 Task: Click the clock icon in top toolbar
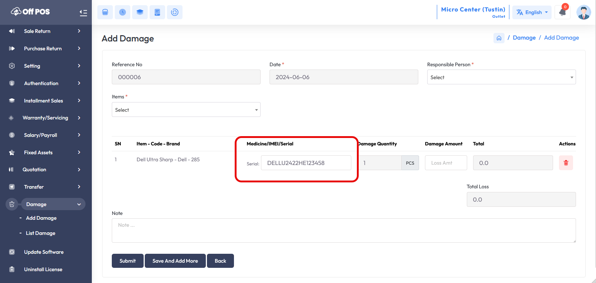pos(123,12)
